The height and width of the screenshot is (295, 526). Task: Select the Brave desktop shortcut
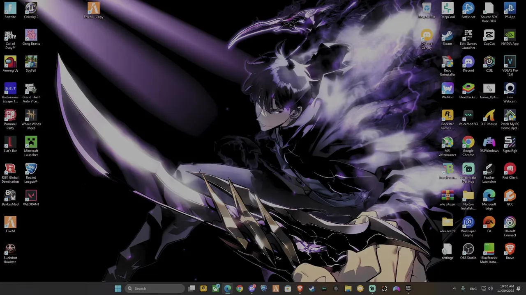click(510, 252)
